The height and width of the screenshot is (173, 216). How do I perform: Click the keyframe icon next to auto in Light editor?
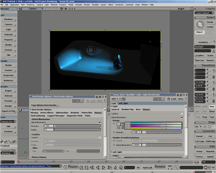tap(123, 99)
